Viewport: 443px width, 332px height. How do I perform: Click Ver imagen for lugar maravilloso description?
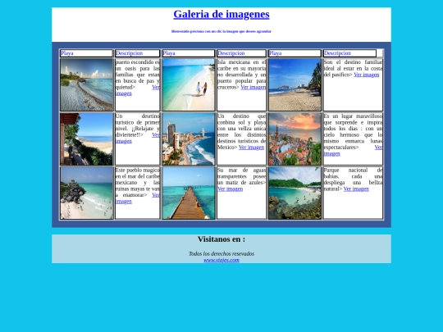[331, 154]
